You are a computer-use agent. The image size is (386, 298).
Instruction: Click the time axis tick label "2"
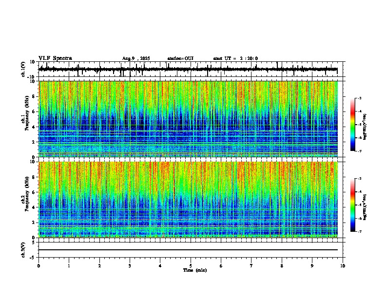99,266
